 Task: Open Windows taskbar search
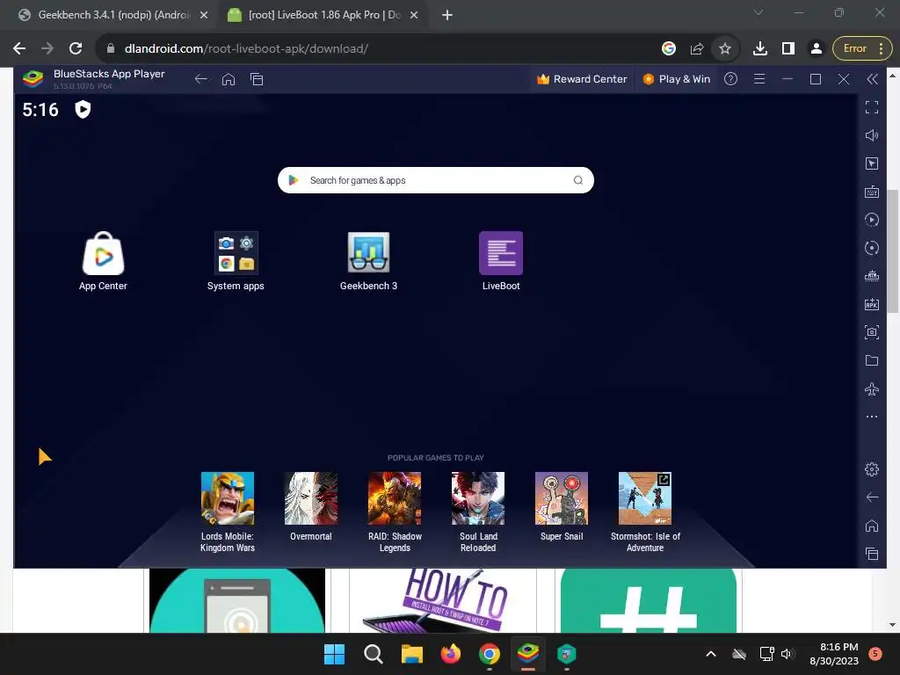(x=373, y=654)
